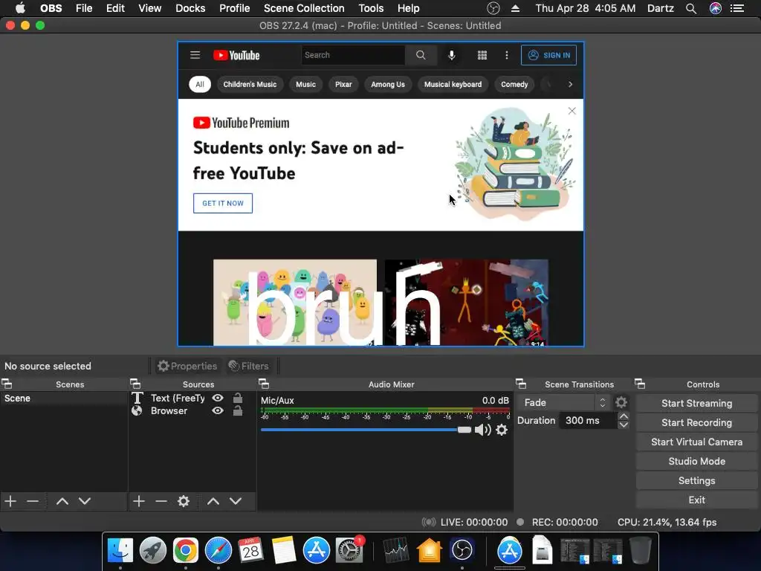Open the View menu
This screenshot has width=761, height=571.
149,8
